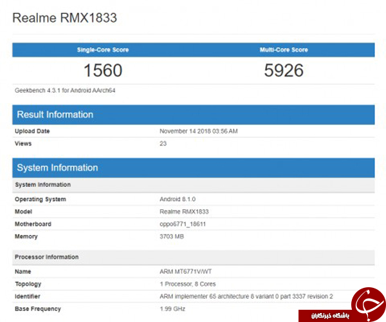Select the oppo6771_18611 motherboard value
Viewport: 386px width, 322px height.
[x=183, y=224]
